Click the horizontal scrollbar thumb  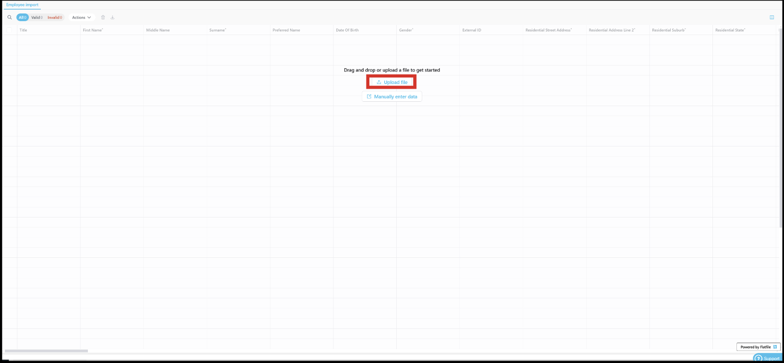(46, 351)
